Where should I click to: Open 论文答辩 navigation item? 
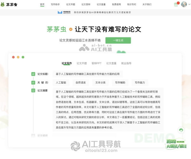86,4
